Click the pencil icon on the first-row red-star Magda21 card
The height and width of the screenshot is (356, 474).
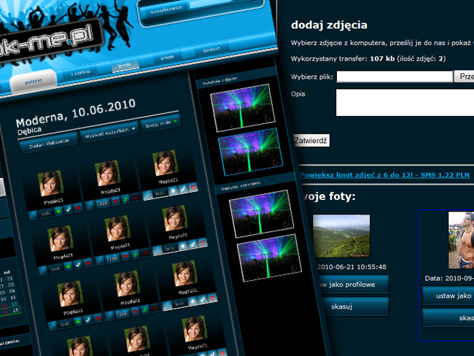[x=90, y=205]
